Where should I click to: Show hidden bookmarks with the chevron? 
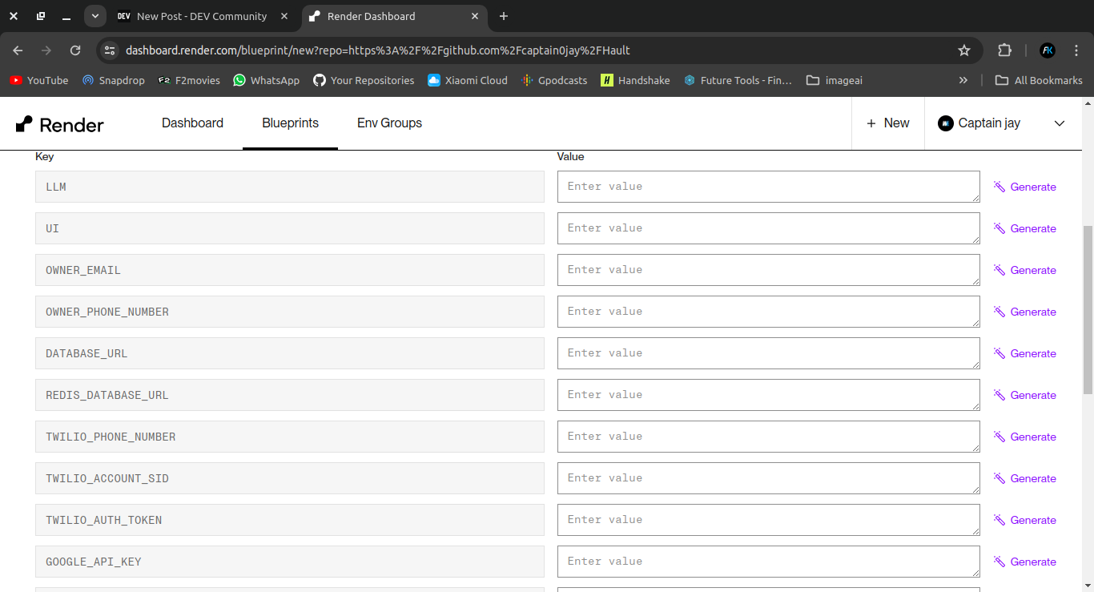tap(963, 80)
